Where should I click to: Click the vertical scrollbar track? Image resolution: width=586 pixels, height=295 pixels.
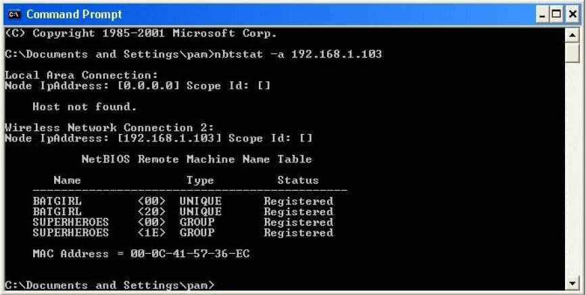[572, 169]
